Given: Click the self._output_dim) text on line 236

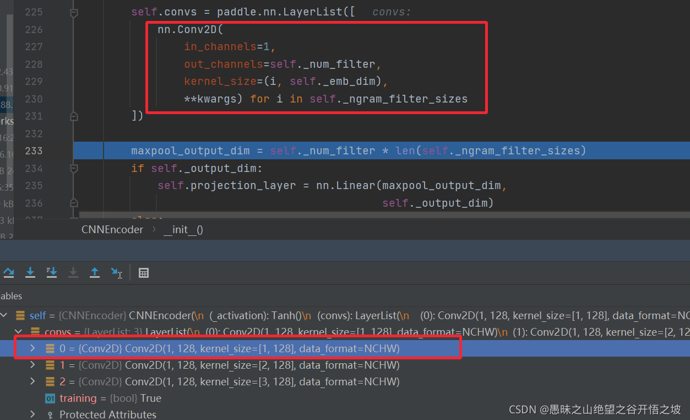Looking at the screenshot, I should point(438,203).
